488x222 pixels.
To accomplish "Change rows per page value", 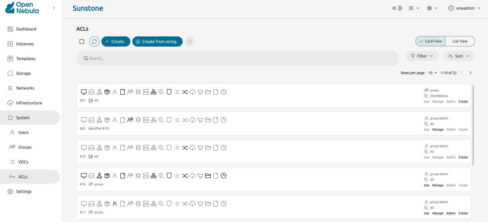I will pos(433,73).
